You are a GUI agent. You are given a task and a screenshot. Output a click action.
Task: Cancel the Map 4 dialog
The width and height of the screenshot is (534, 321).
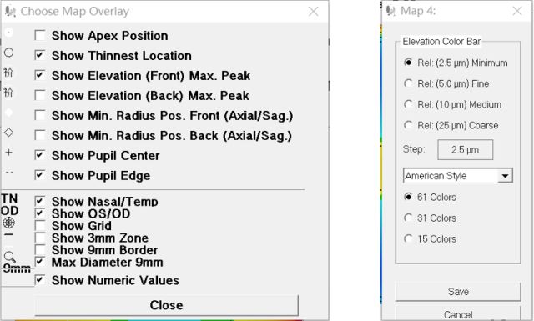point(458,313)
